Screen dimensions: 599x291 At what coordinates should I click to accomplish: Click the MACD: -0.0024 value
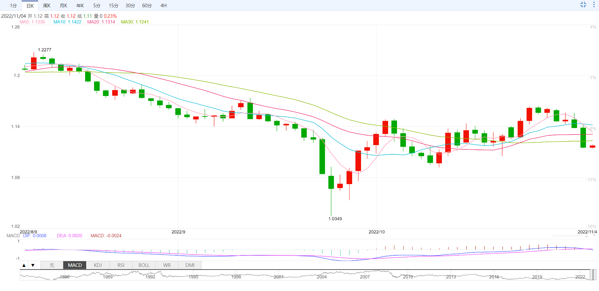[106, 236]
